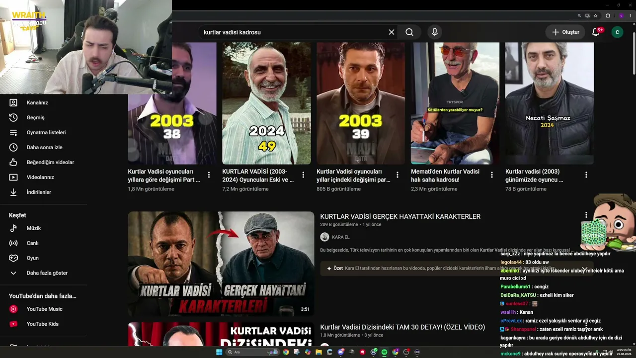Open more options for 'günümüzde oyuncu' short

click(x=586, y=175)
